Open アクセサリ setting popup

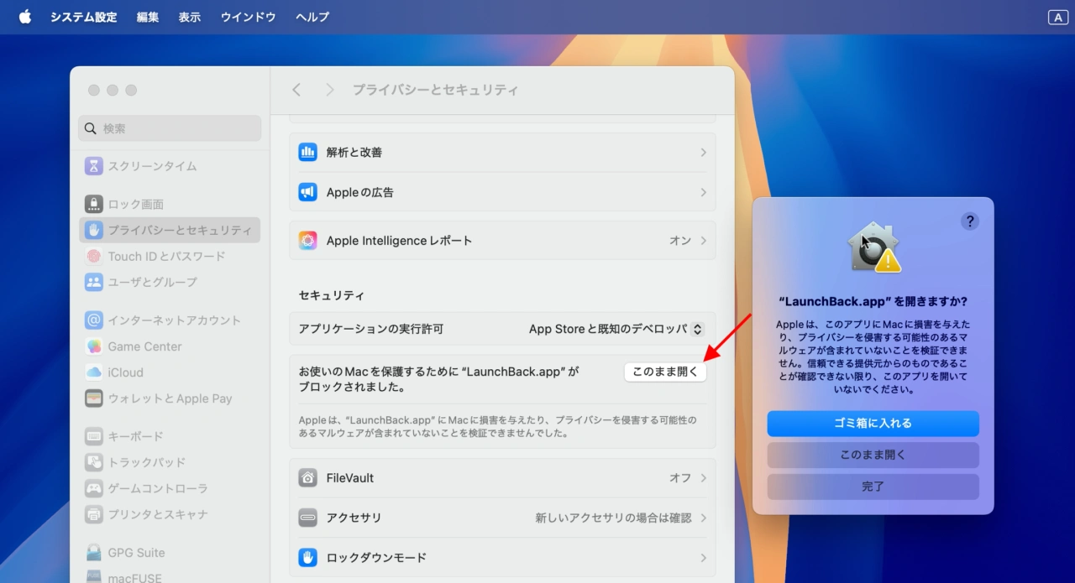[621, 518]
